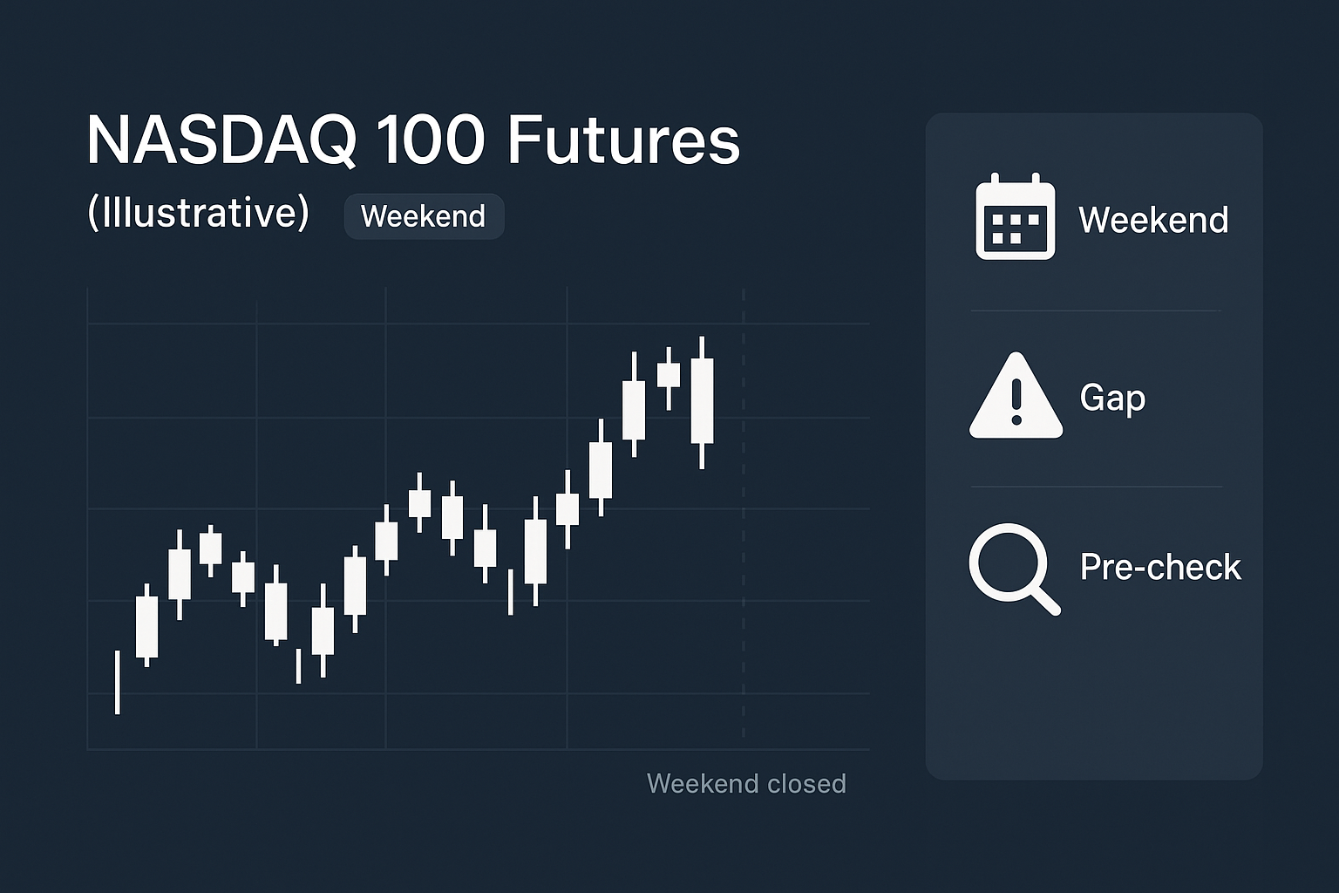Select the Weekend badge next to Illustrative
The width and height of the screenshot is (1339, 893).
click(424, 216)
